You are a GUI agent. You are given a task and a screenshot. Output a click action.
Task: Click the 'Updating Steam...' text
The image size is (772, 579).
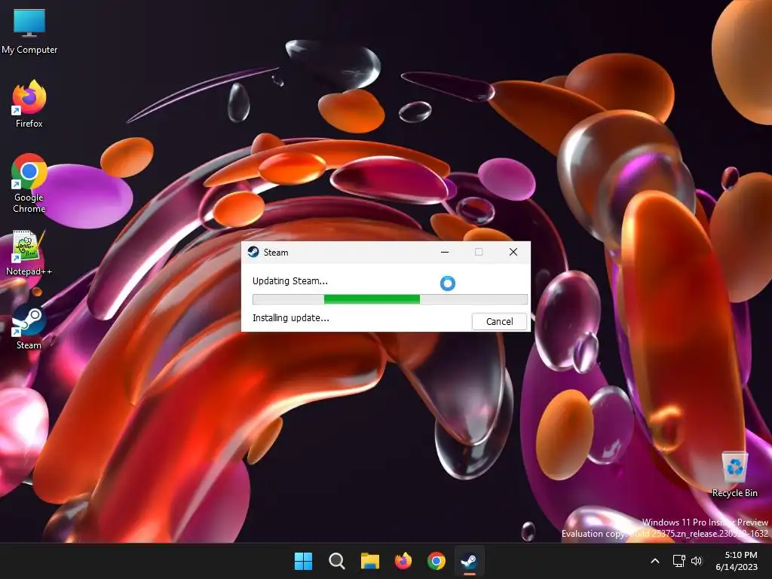(290, 281)
